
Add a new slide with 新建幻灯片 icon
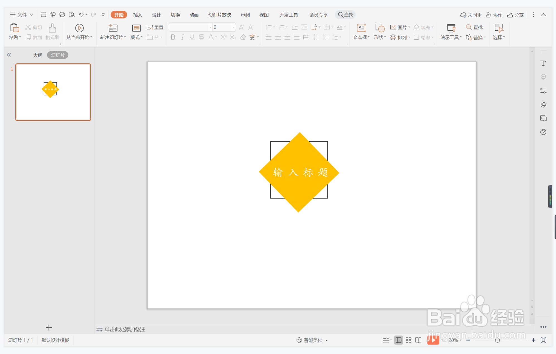(113, 28)
